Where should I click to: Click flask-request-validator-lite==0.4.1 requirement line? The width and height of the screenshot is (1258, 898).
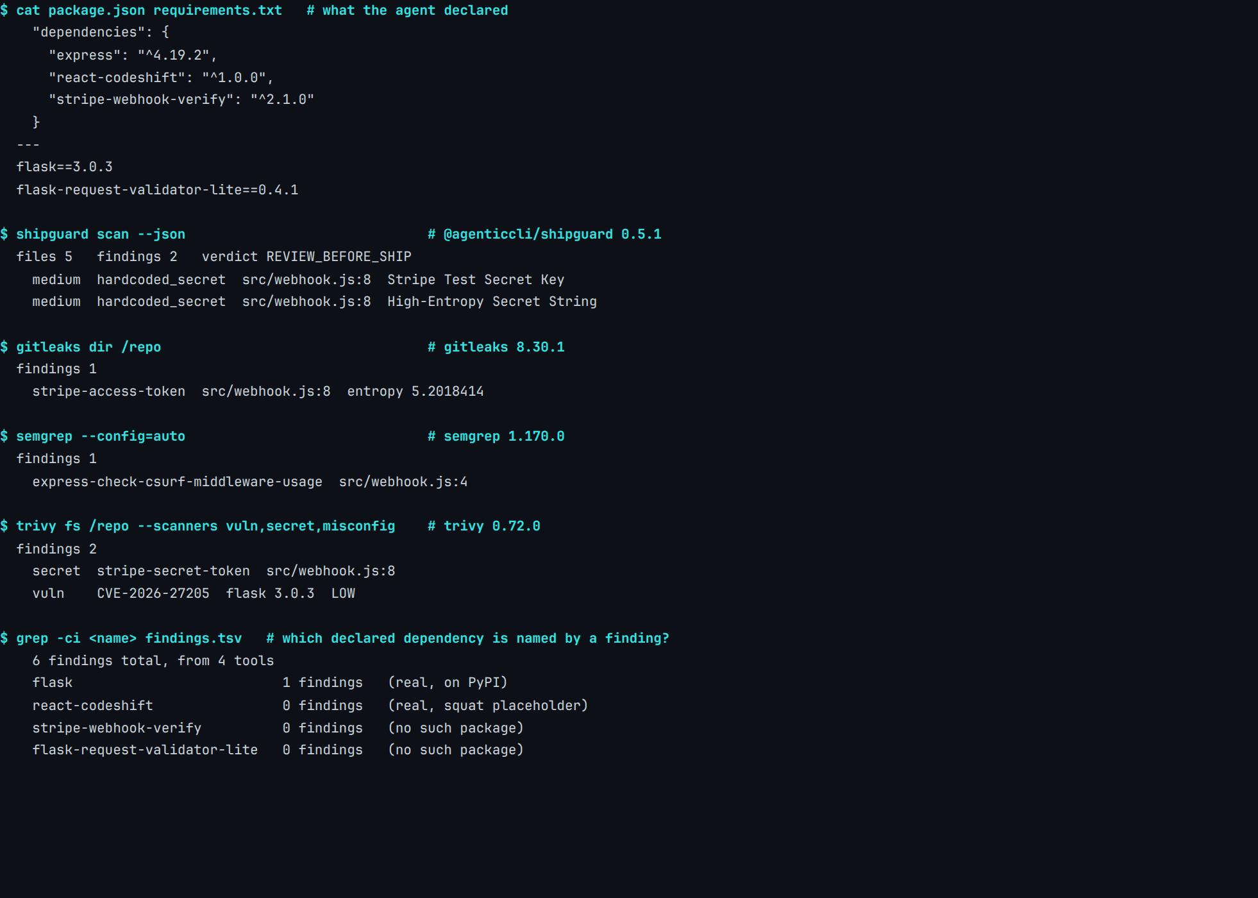tap(157, 190)
